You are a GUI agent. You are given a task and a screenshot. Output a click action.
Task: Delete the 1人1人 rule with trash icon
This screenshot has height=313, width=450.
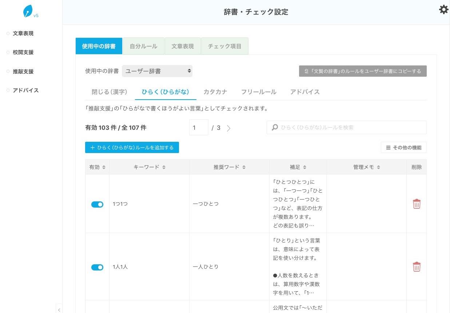pyautogui.click(x=417, y=267)
